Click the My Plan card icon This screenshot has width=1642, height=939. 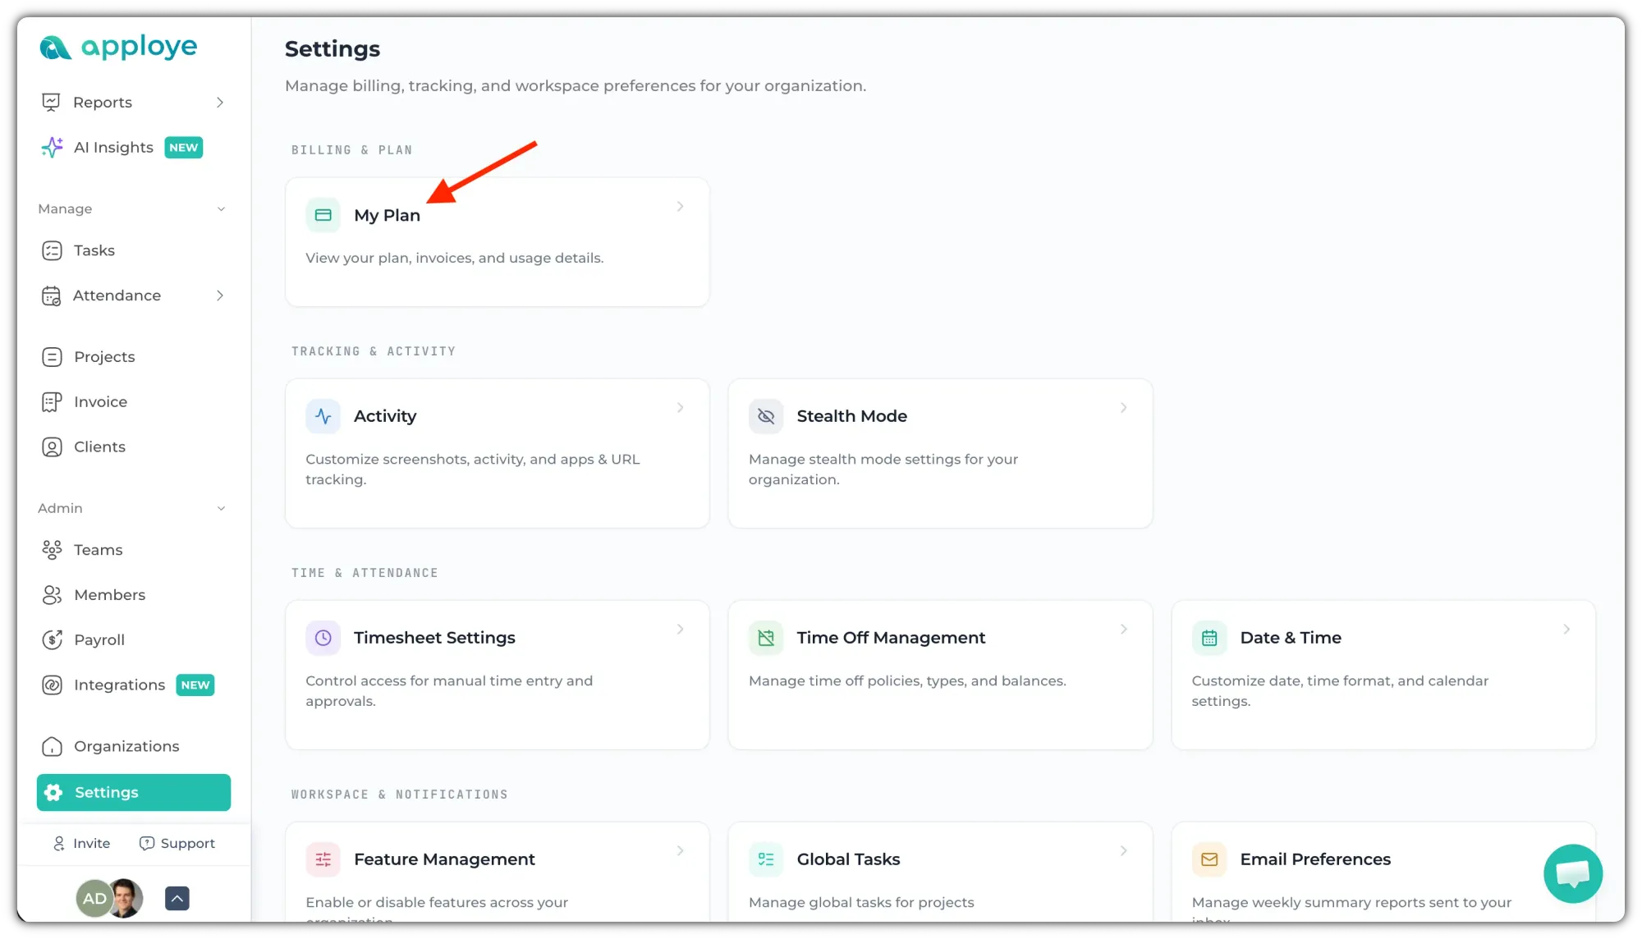(323, 215)
